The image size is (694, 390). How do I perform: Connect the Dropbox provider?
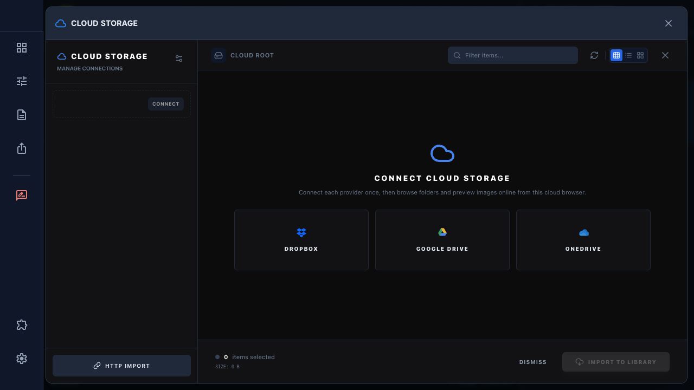[x=301, y=240]
